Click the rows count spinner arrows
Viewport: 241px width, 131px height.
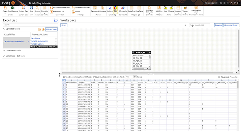(x=135, y=77)
